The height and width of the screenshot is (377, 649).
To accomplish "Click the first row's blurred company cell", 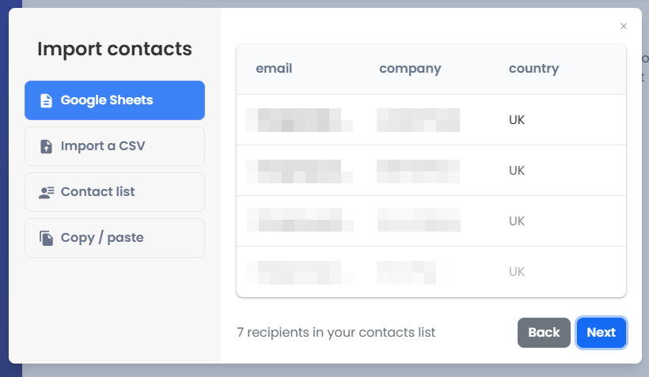I will pos(418,120).
